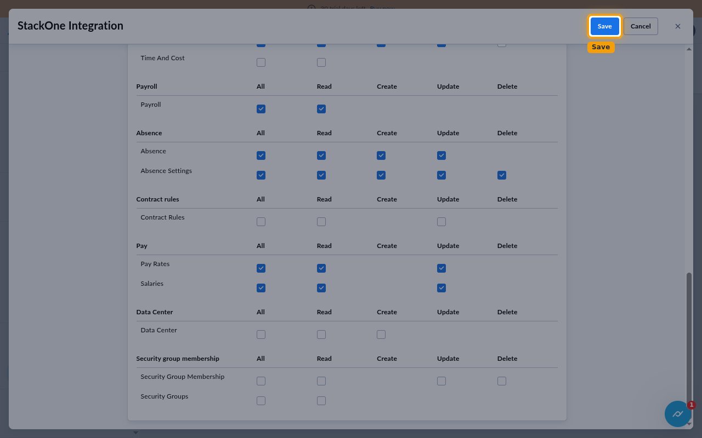
Task: Check Create for Data Center row
Action: coord(381,335)
